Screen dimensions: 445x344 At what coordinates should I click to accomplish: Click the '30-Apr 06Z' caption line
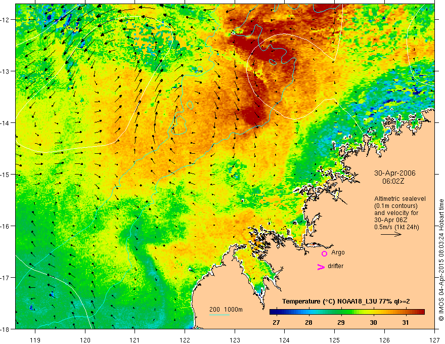click(x=391, y=220)
